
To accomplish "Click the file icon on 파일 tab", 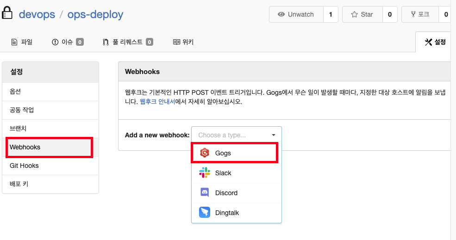I will (x=14, y=42).
